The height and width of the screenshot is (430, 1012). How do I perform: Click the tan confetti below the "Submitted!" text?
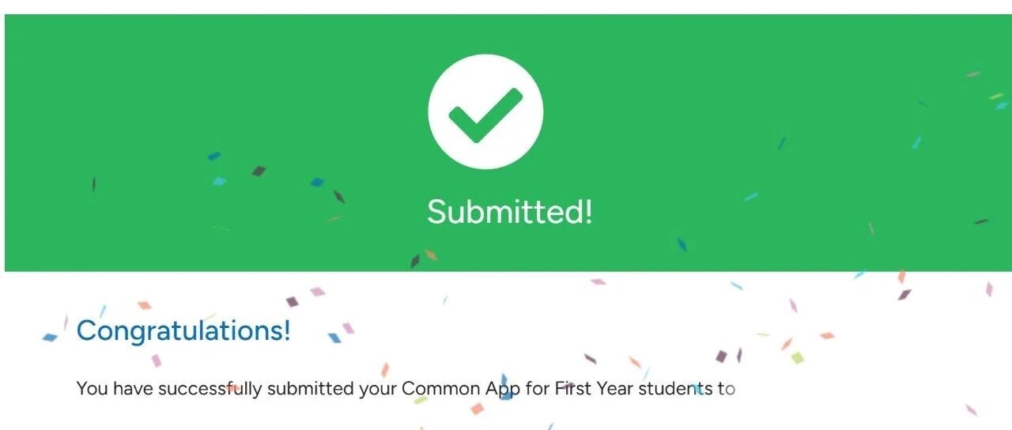pos(431,255)
